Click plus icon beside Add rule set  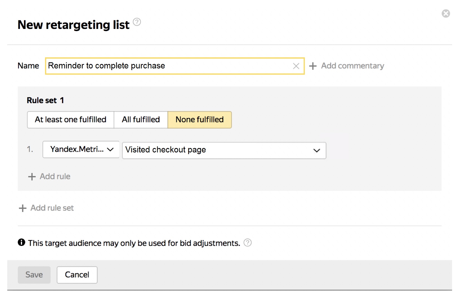[x=23, y=208]
